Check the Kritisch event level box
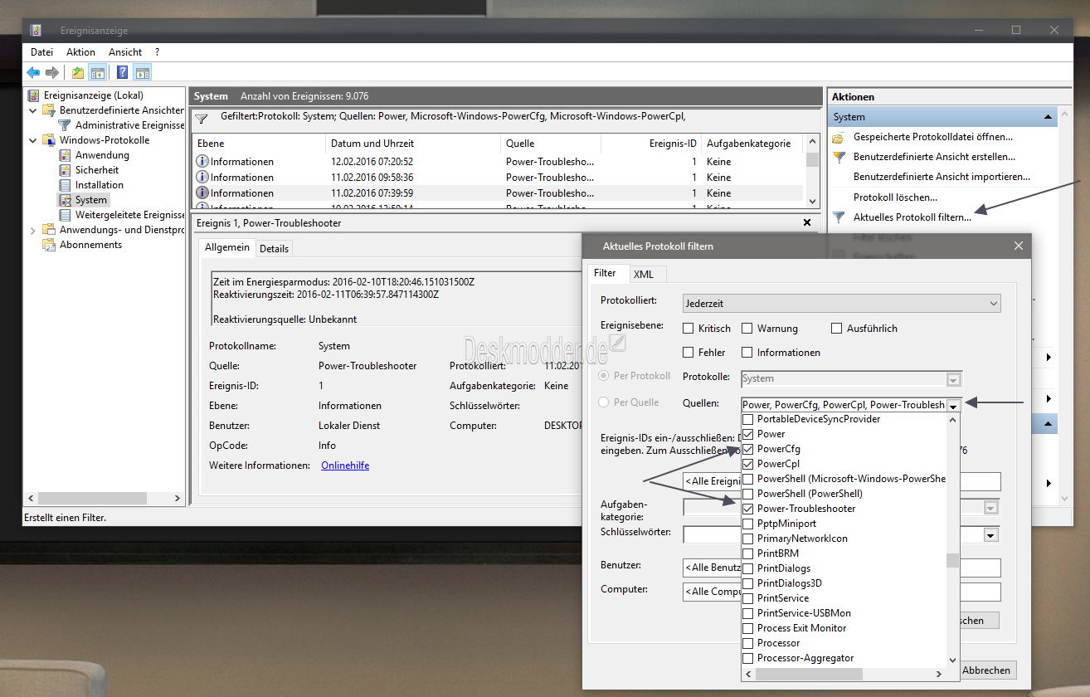1090x697 pixels. [x=688, y=329]
